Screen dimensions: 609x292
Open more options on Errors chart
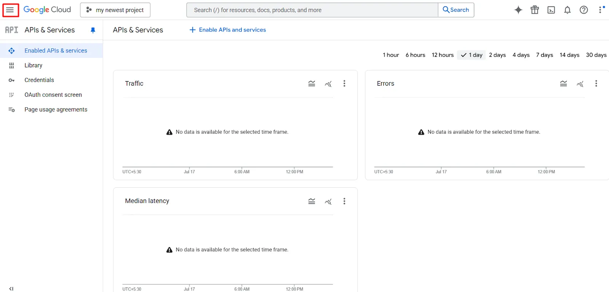[596, 83]
